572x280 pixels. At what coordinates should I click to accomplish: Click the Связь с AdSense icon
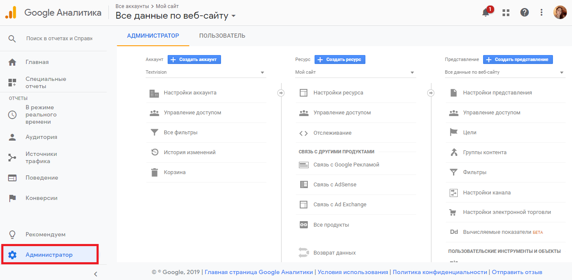pyautogui.click(x=304, y=185)
